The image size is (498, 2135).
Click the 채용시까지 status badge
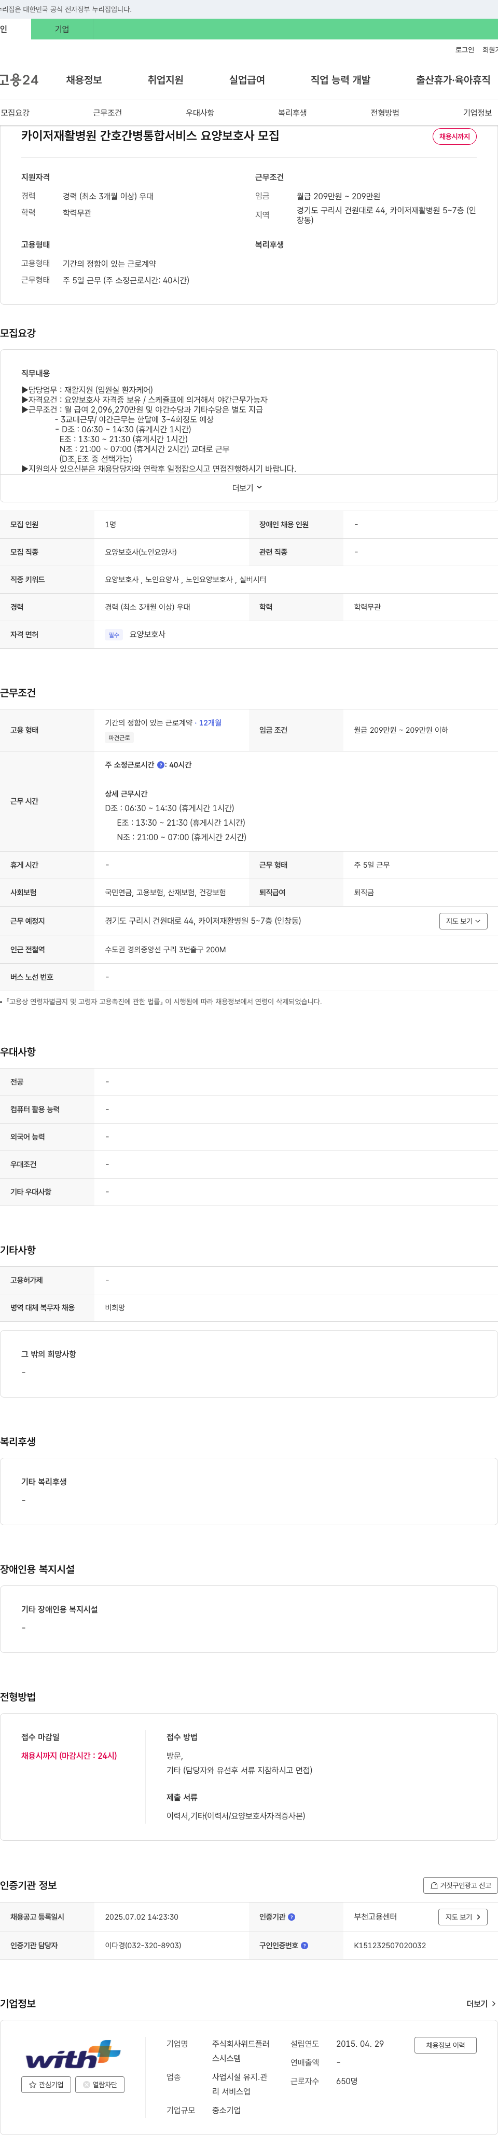454,137
